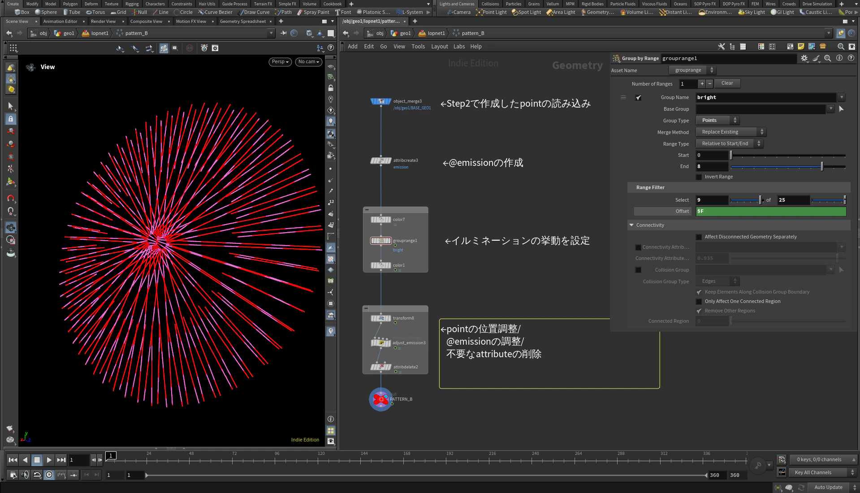This screenshot has height=493, width=860.
Task: Switch to the Geometry Spreadsheet tab
Action: coord(242,22)
